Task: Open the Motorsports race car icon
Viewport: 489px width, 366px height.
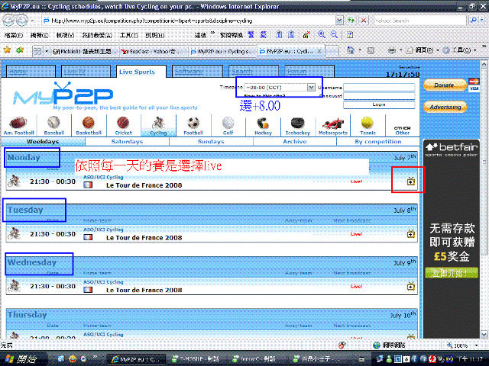Action: (x=333, y=126)
